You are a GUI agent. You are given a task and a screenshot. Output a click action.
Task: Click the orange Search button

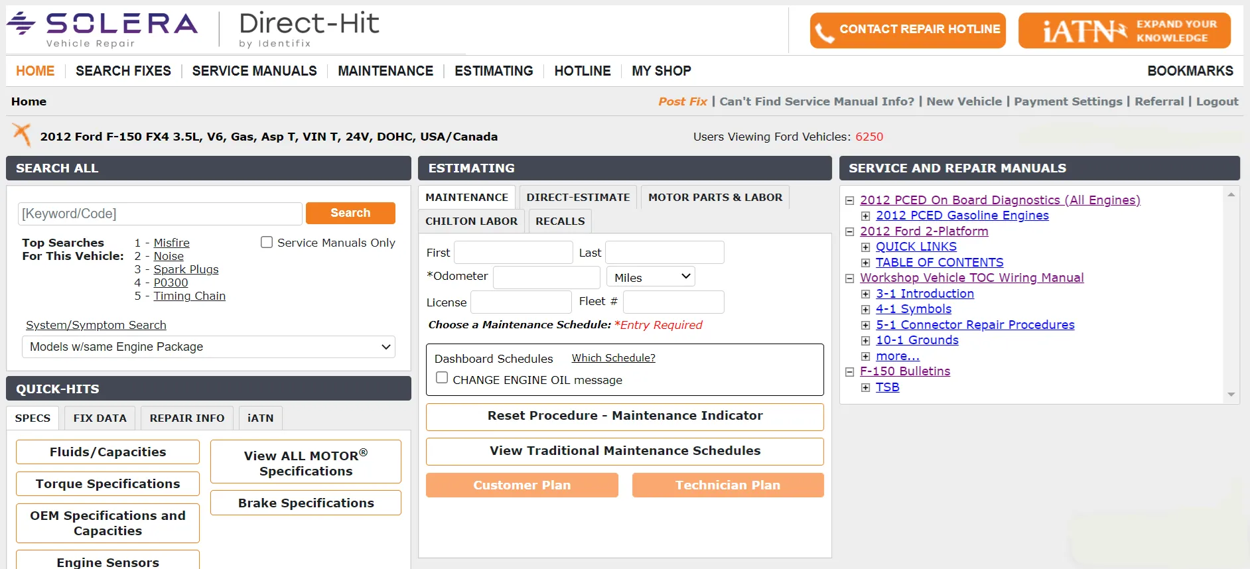(x=350, y=213)
